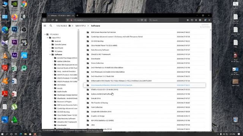The image size is (243, 136).
Task: Click the Firefox back button
Action: (x=44, y=20)
